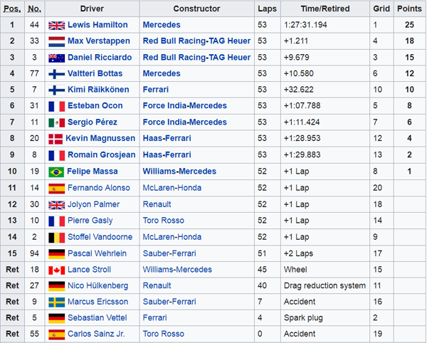Open the Romain Grosjean link
427x343 pixels.
[x=102, y=154]
